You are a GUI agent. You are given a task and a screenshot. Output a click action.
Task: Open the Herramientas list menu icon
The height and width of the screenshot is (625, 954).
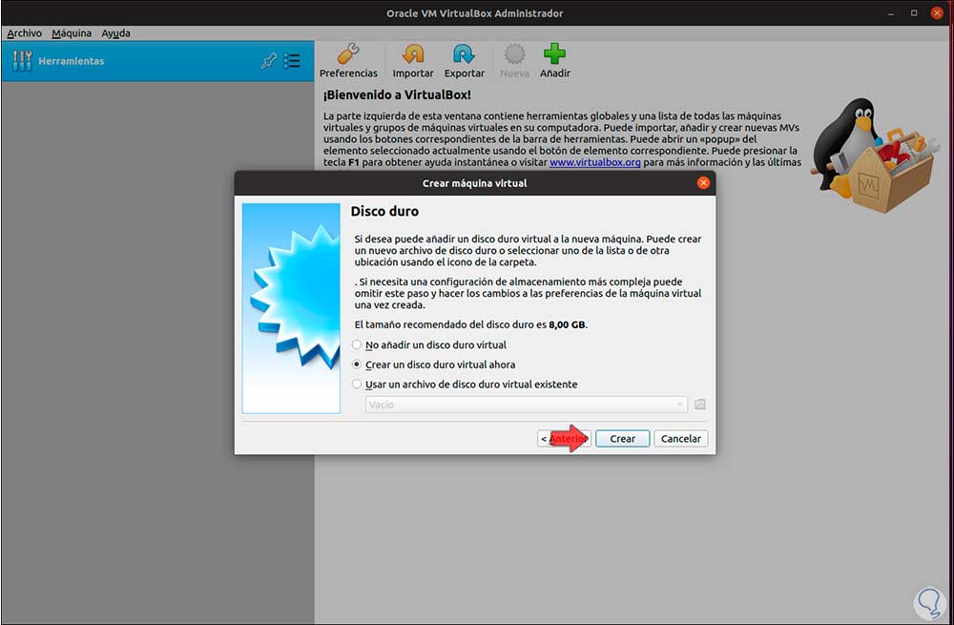coord(292,61)
